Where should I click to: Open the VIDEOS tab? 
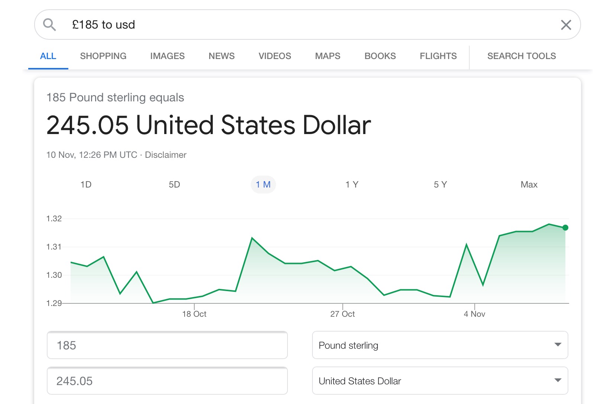tap(275, 56)
